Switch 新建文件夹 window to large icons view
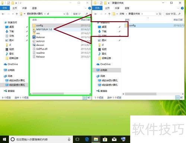186x143 pixels. pos(182,98)
